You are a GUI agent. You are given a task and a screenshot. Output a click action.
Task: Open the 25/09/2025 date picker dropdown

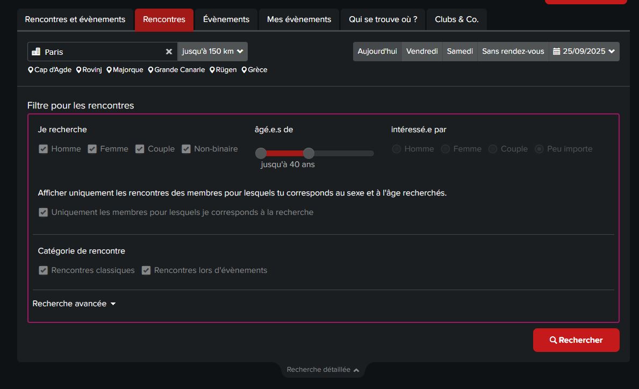pos(584,52)
